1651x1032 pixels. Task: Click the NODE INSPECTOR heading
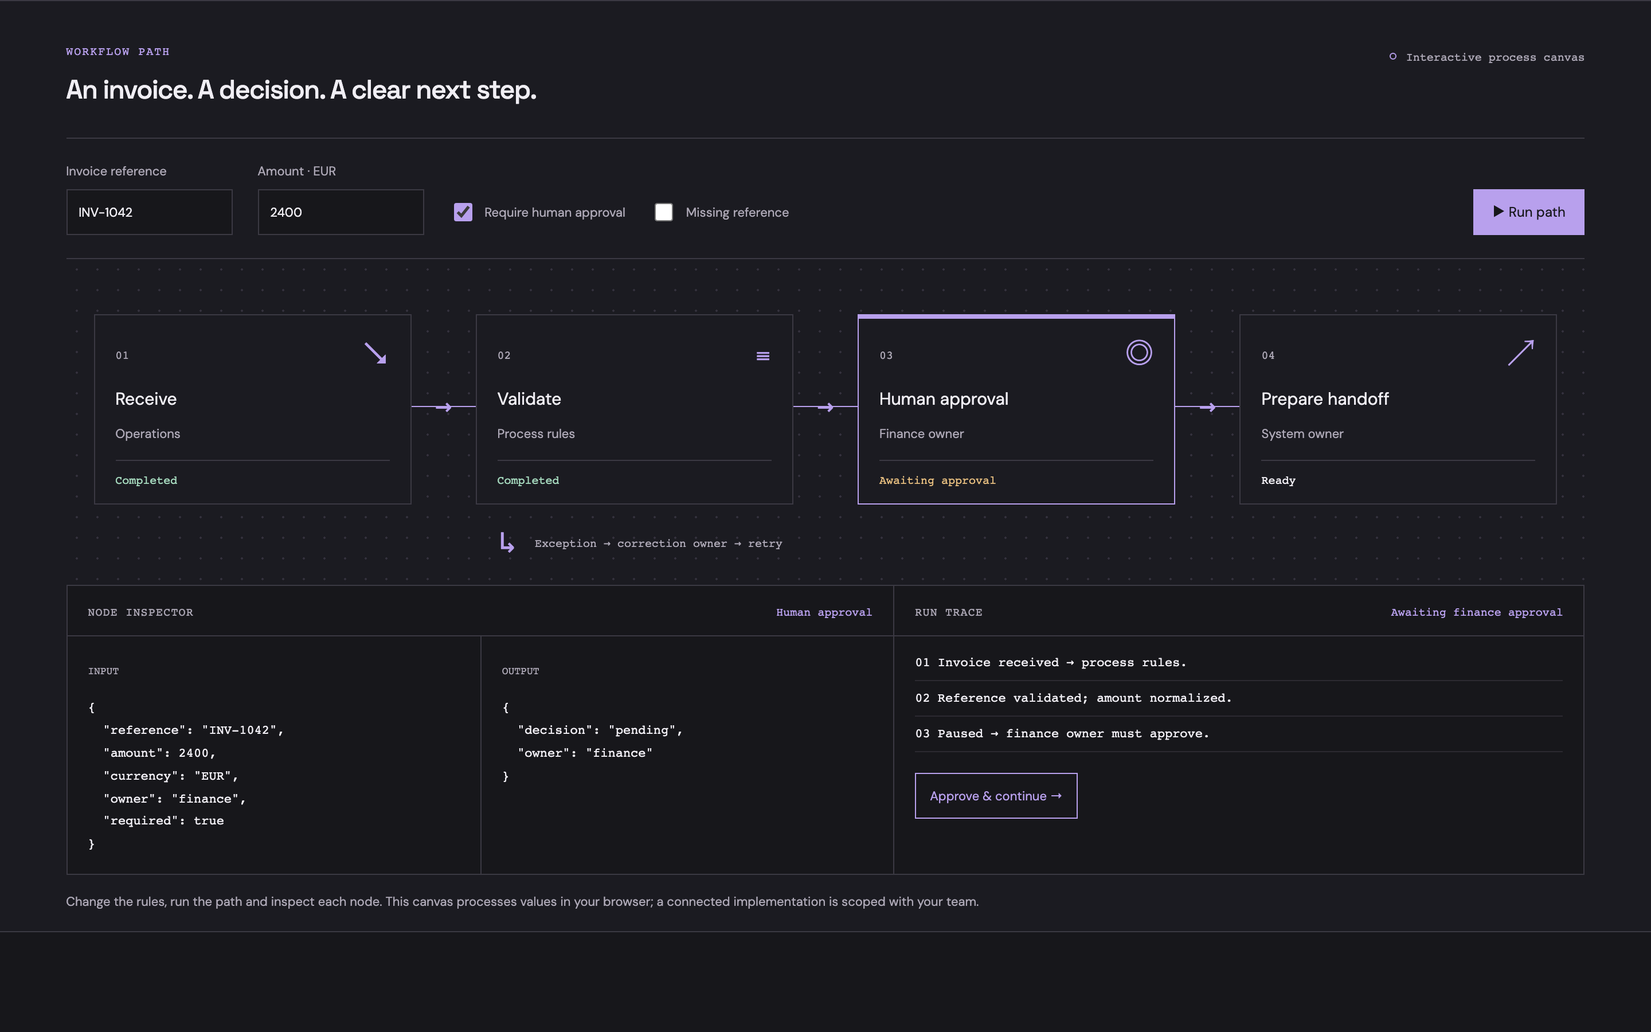pyautogui.click(x=140, y=612)
